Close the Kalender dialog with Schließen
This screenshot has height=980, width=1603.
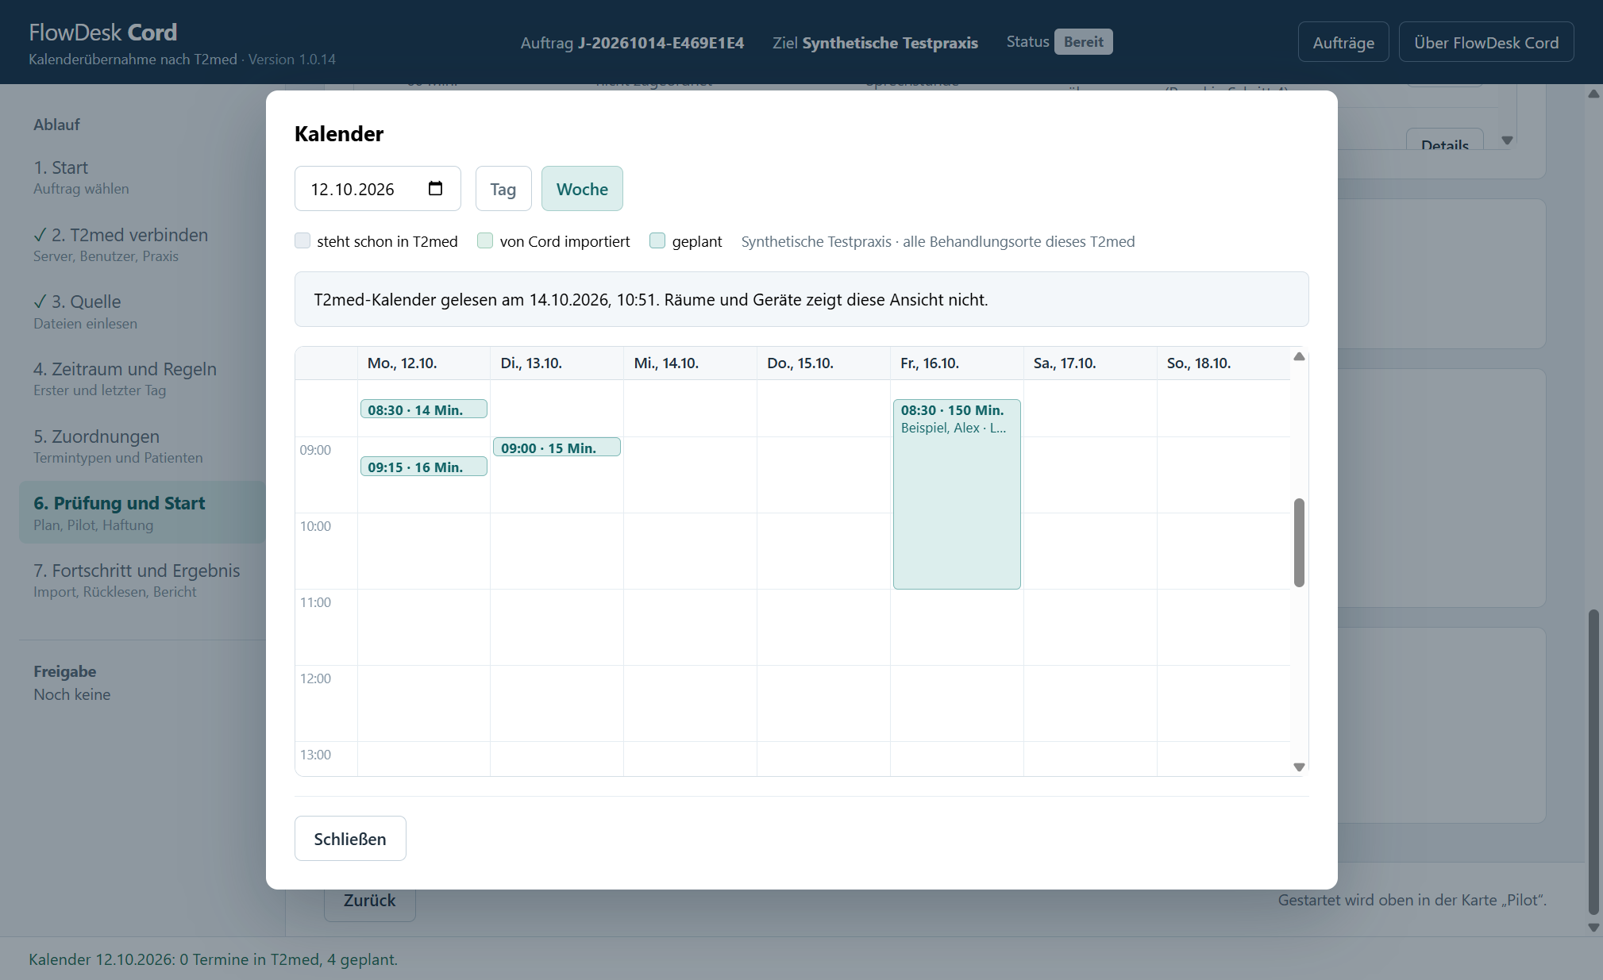pos(350,839)
